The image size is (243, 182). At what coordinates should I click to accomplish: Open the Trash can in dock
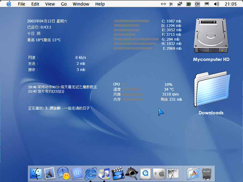(x=207, y=174)
